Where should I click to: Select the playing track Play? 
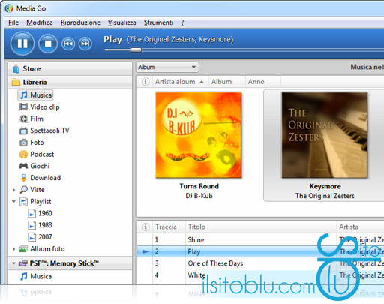(260, 251)
